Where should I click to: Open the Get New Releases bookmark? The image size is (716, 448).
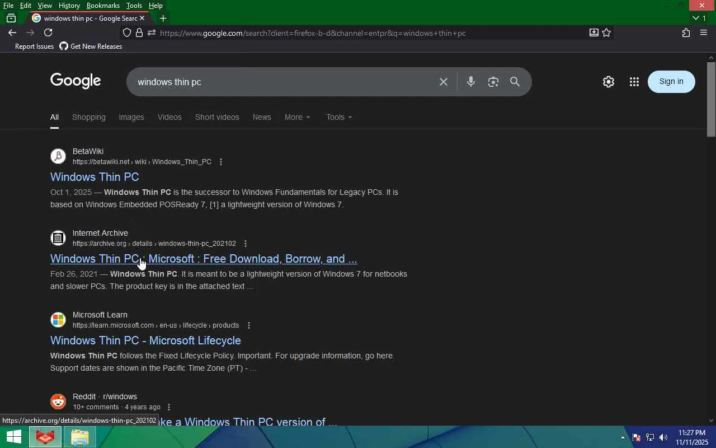pyautogui.click(x=91, y=46)
